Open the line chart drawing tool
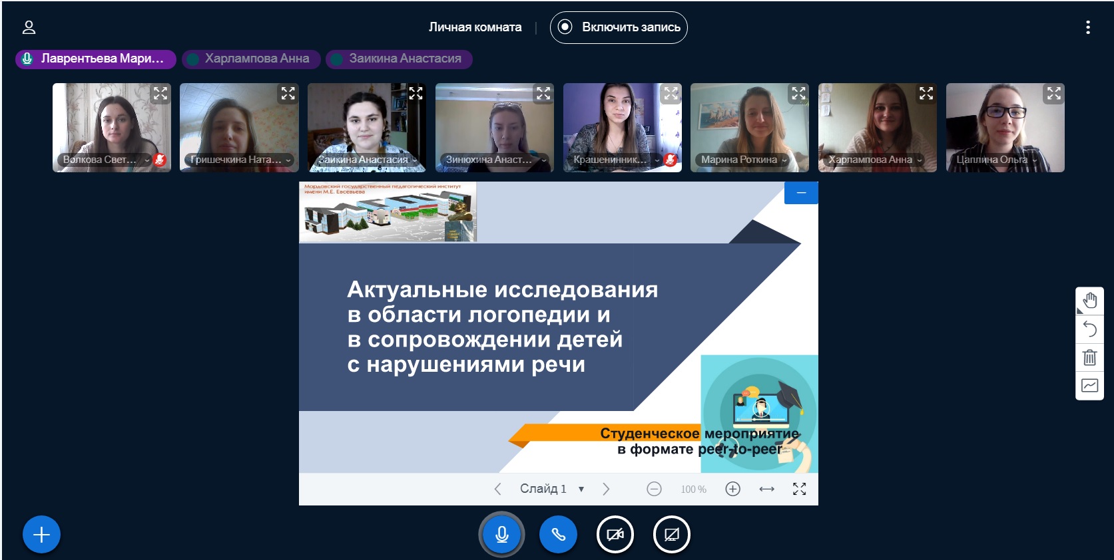Viewport: 1114px width, 560px height. tap(1089, 386)
